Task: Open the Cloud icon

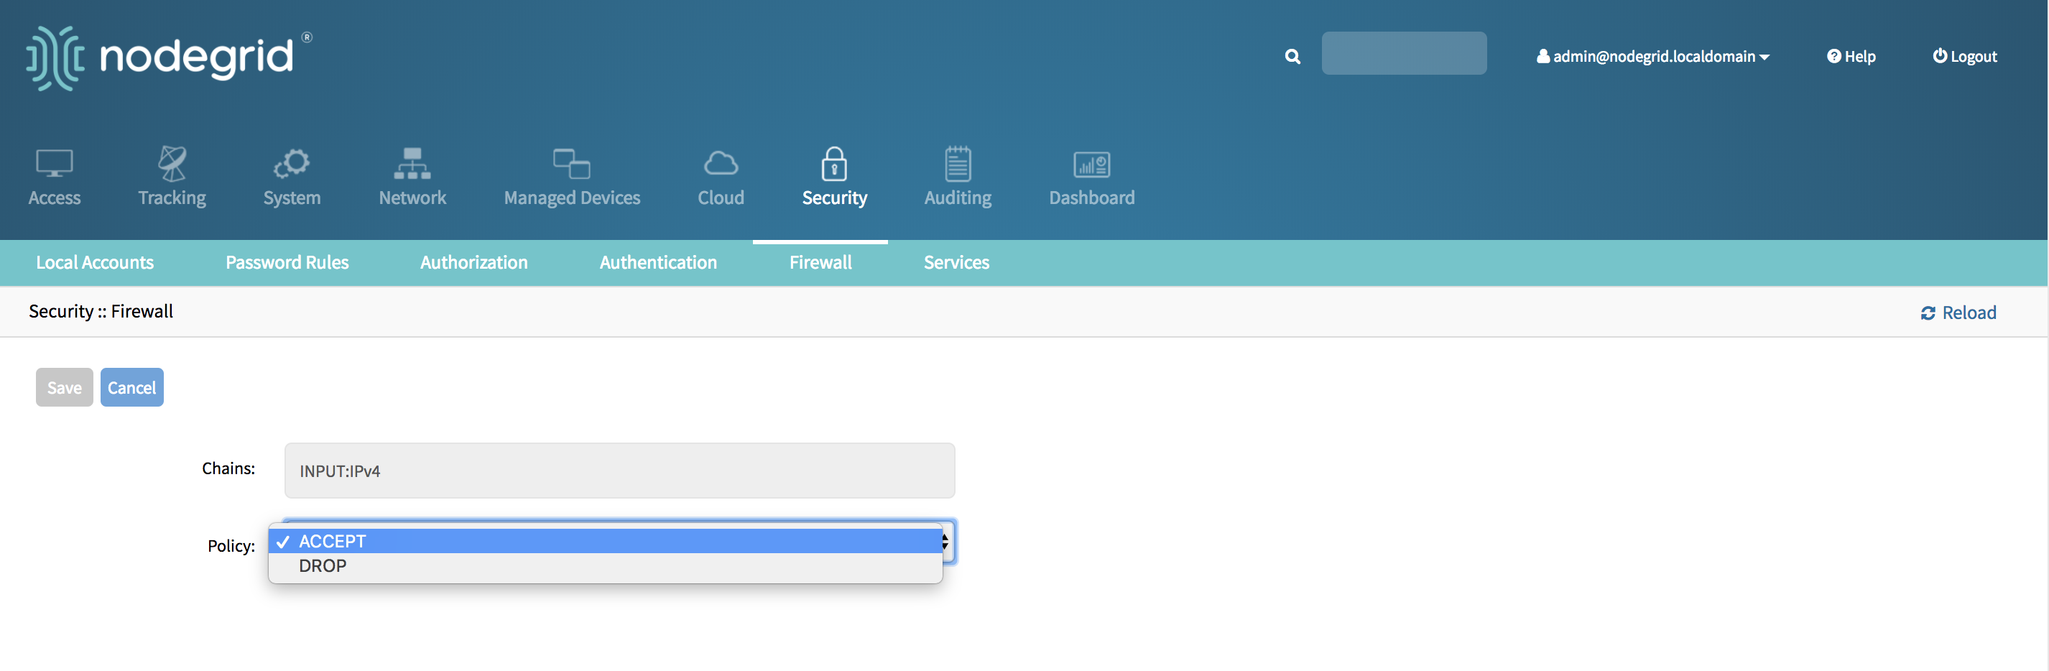Action: click(721, 164)
